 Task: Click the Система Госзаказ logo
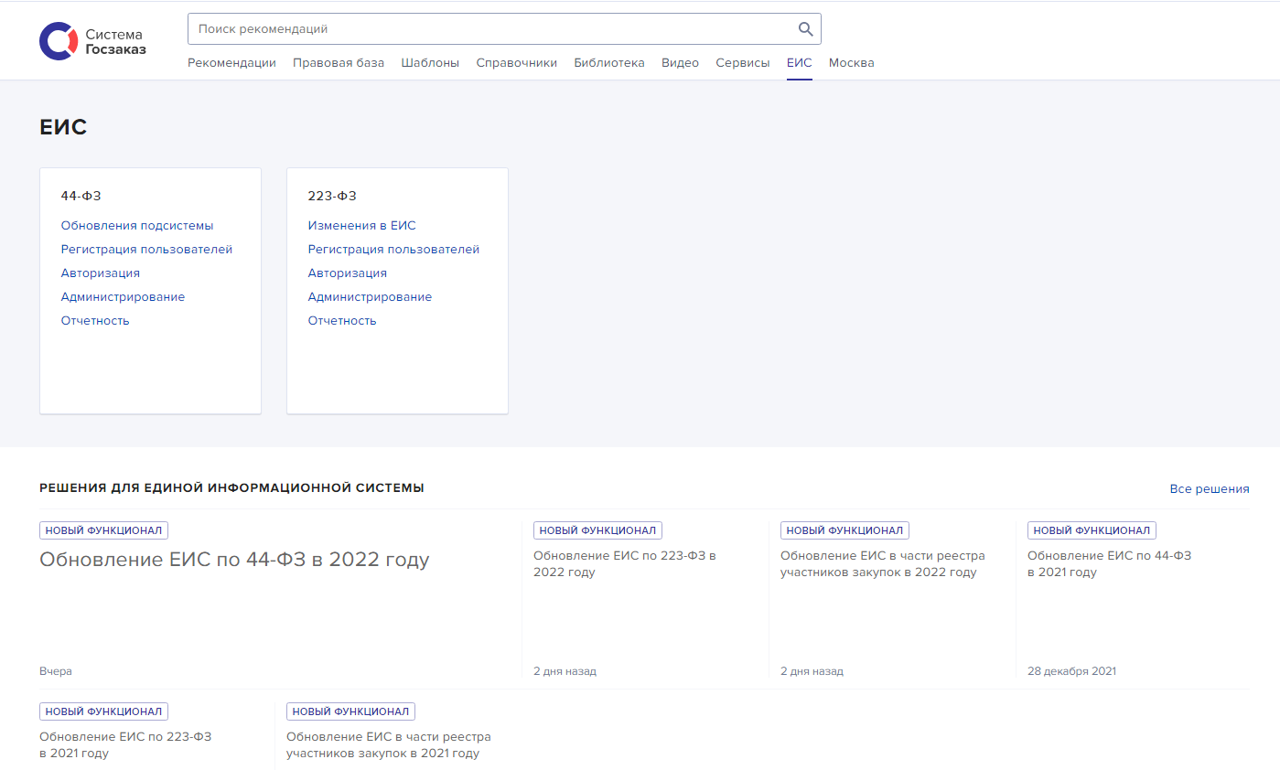point(92,41)
